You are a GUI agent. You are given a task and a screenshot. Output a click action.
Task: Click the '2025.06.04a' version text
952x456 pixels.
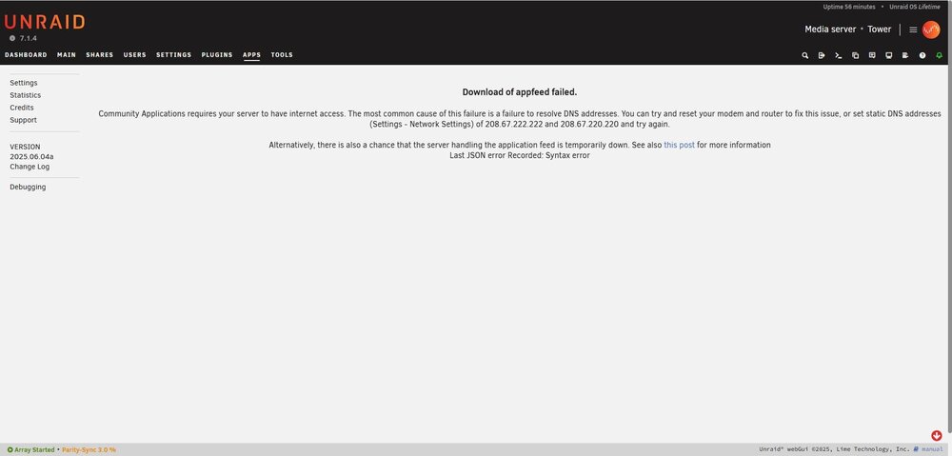pos(31,157)
